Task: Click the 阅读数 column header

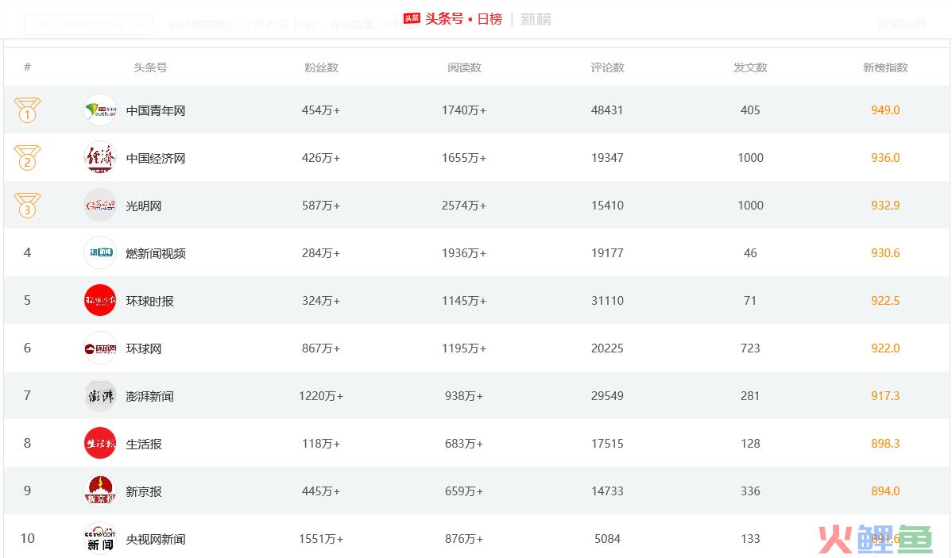Action: [464, 67]
